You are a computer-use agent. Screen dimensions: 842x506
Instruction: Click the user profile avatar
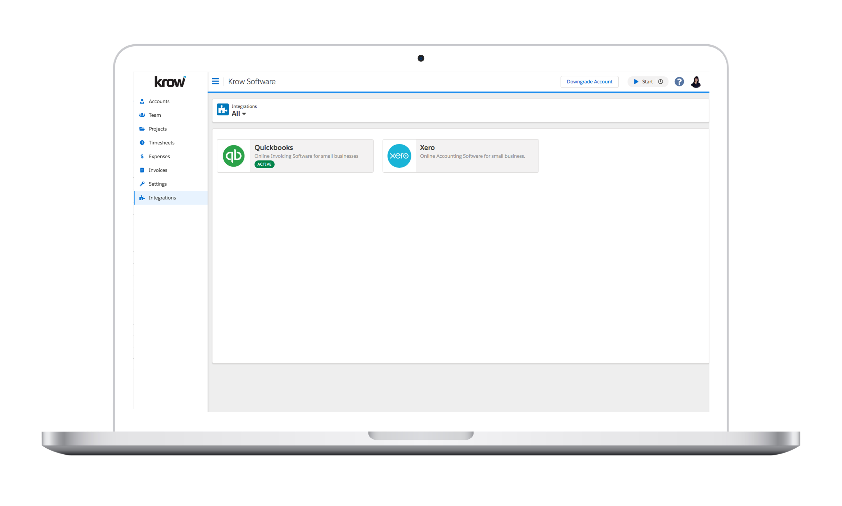pos(696,82)
